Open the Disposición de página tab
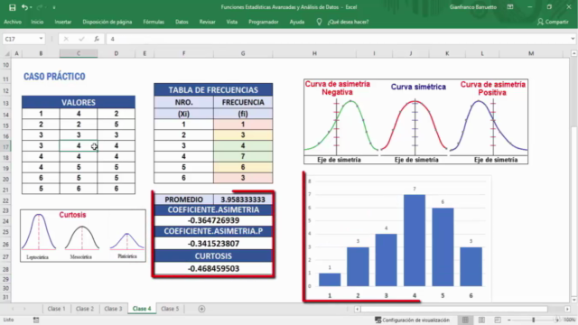The height and width of the screenshot is (325, 578). pyautogui.click(x=107, y=22)
